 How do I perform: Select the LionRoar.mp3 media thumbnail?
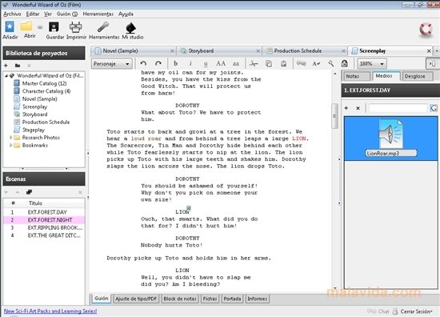pos(391,138)
